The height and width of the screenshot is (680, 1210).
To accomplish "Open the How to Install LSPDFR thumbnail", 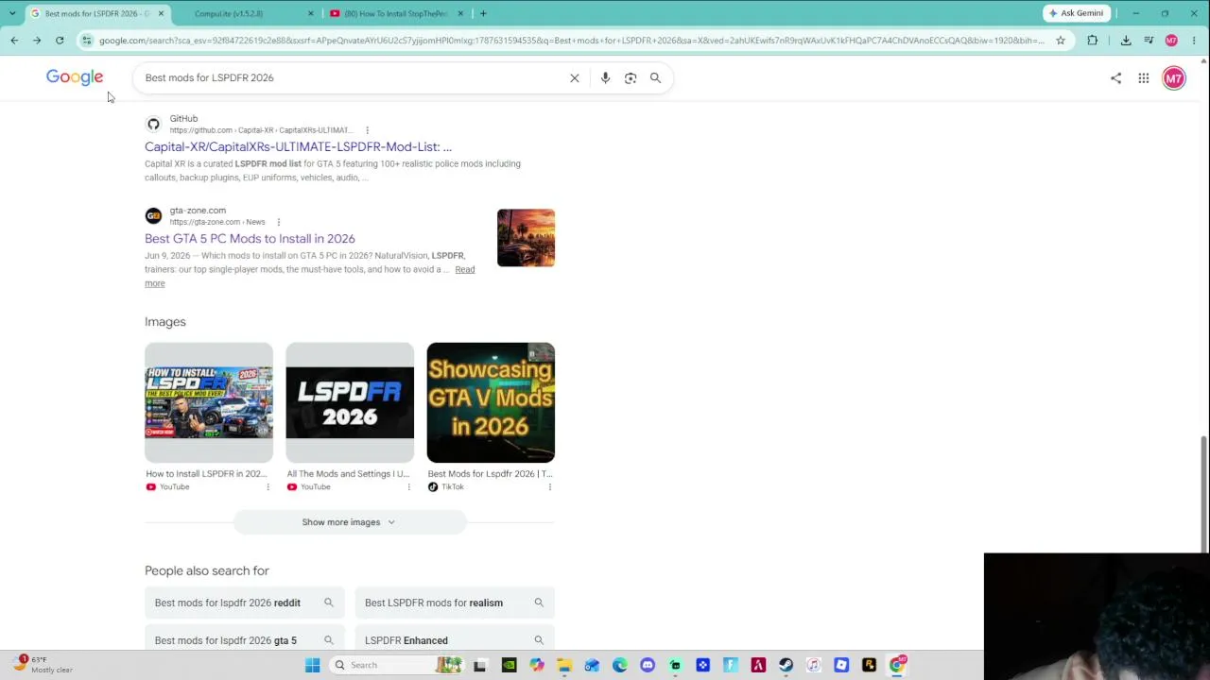I will tap(209, 402).
